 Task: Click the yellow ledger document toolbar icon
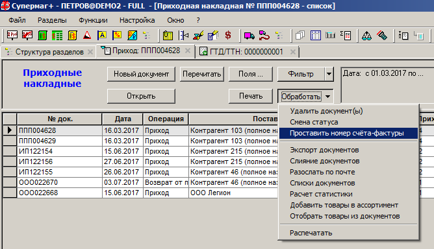pos(168,36)
